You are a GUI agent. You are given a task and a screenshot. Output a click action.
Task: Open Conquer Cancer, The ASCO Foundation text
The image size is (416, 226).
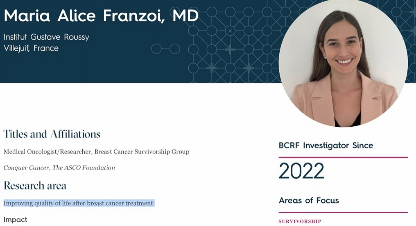(59, 168)
